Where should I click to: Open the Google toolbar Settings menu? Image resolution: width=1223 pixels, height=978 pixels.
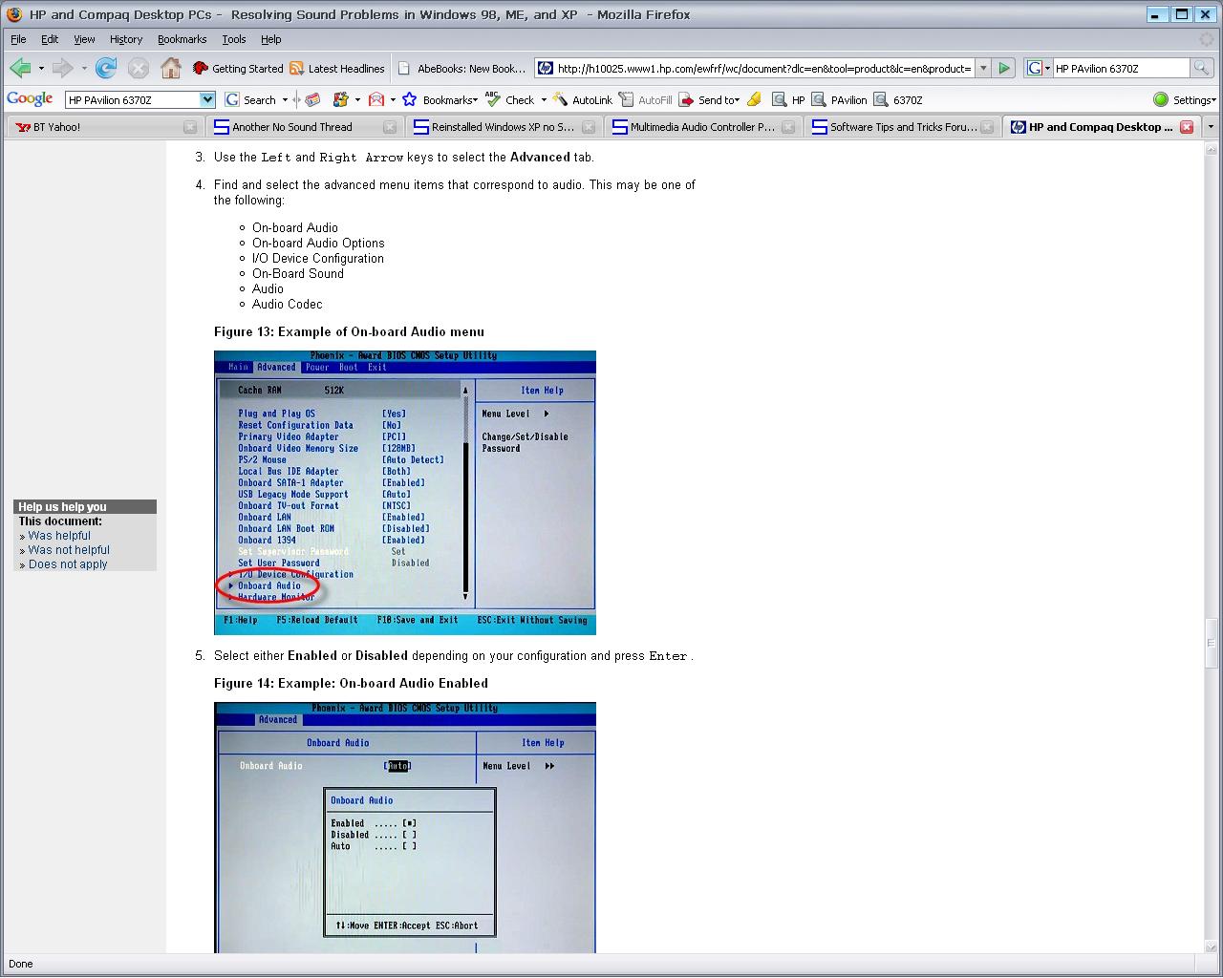click(x=1184, y=99)
